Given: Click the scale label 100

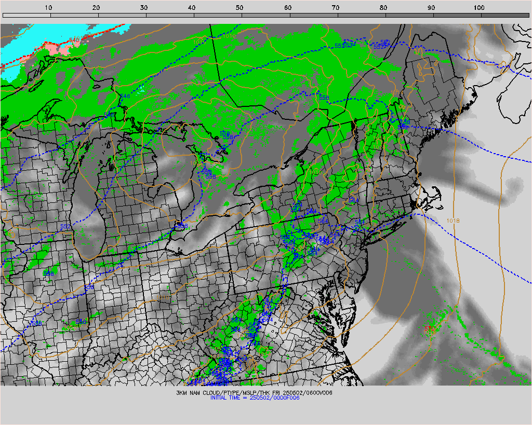Looking at the screenshot, I should 479,7.
